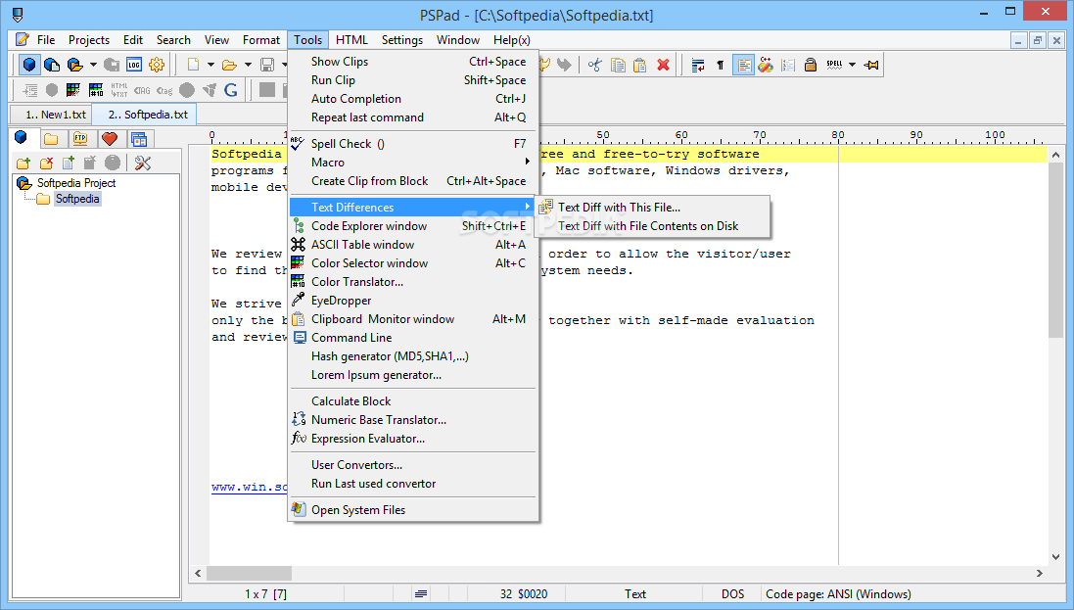Click add file to project icon
The height and width of the screenshot is (610, 1074).
click(x=69, y=164)
